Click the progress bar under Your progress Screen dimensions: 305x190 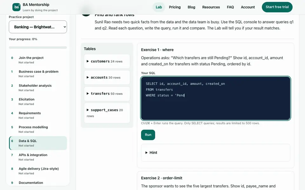click(38, 47)
